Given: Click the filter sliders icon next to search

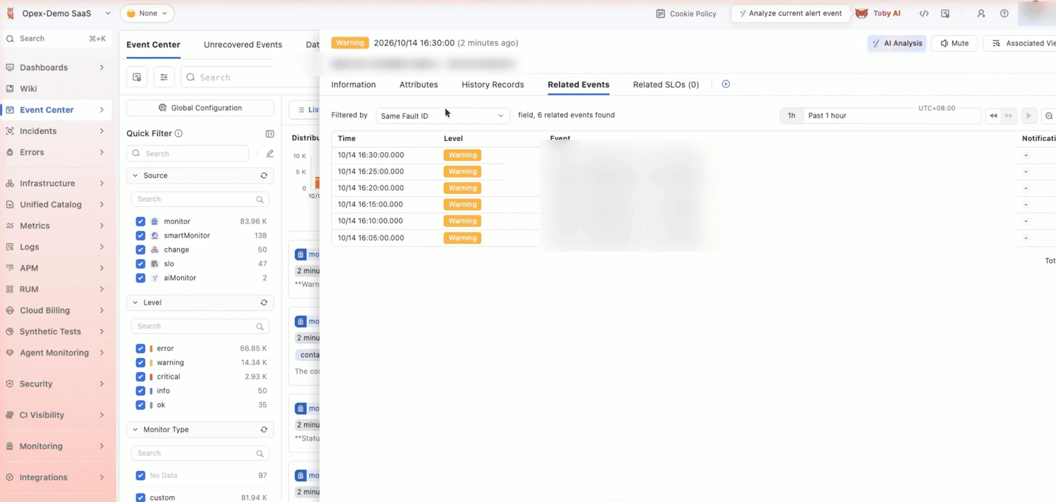Looking at the screenshot, I should click(164, 77).
